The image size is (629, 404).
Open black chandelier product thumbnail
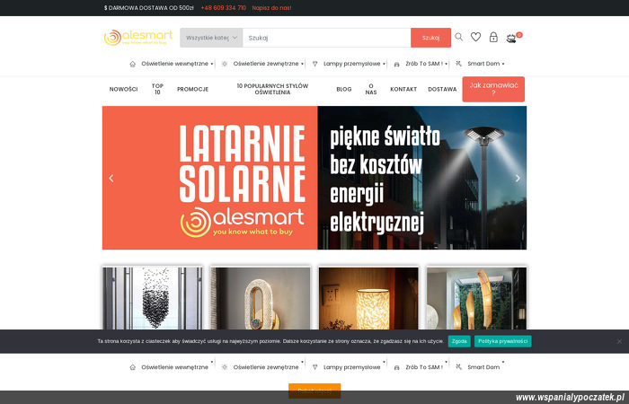tap(153, 299)
